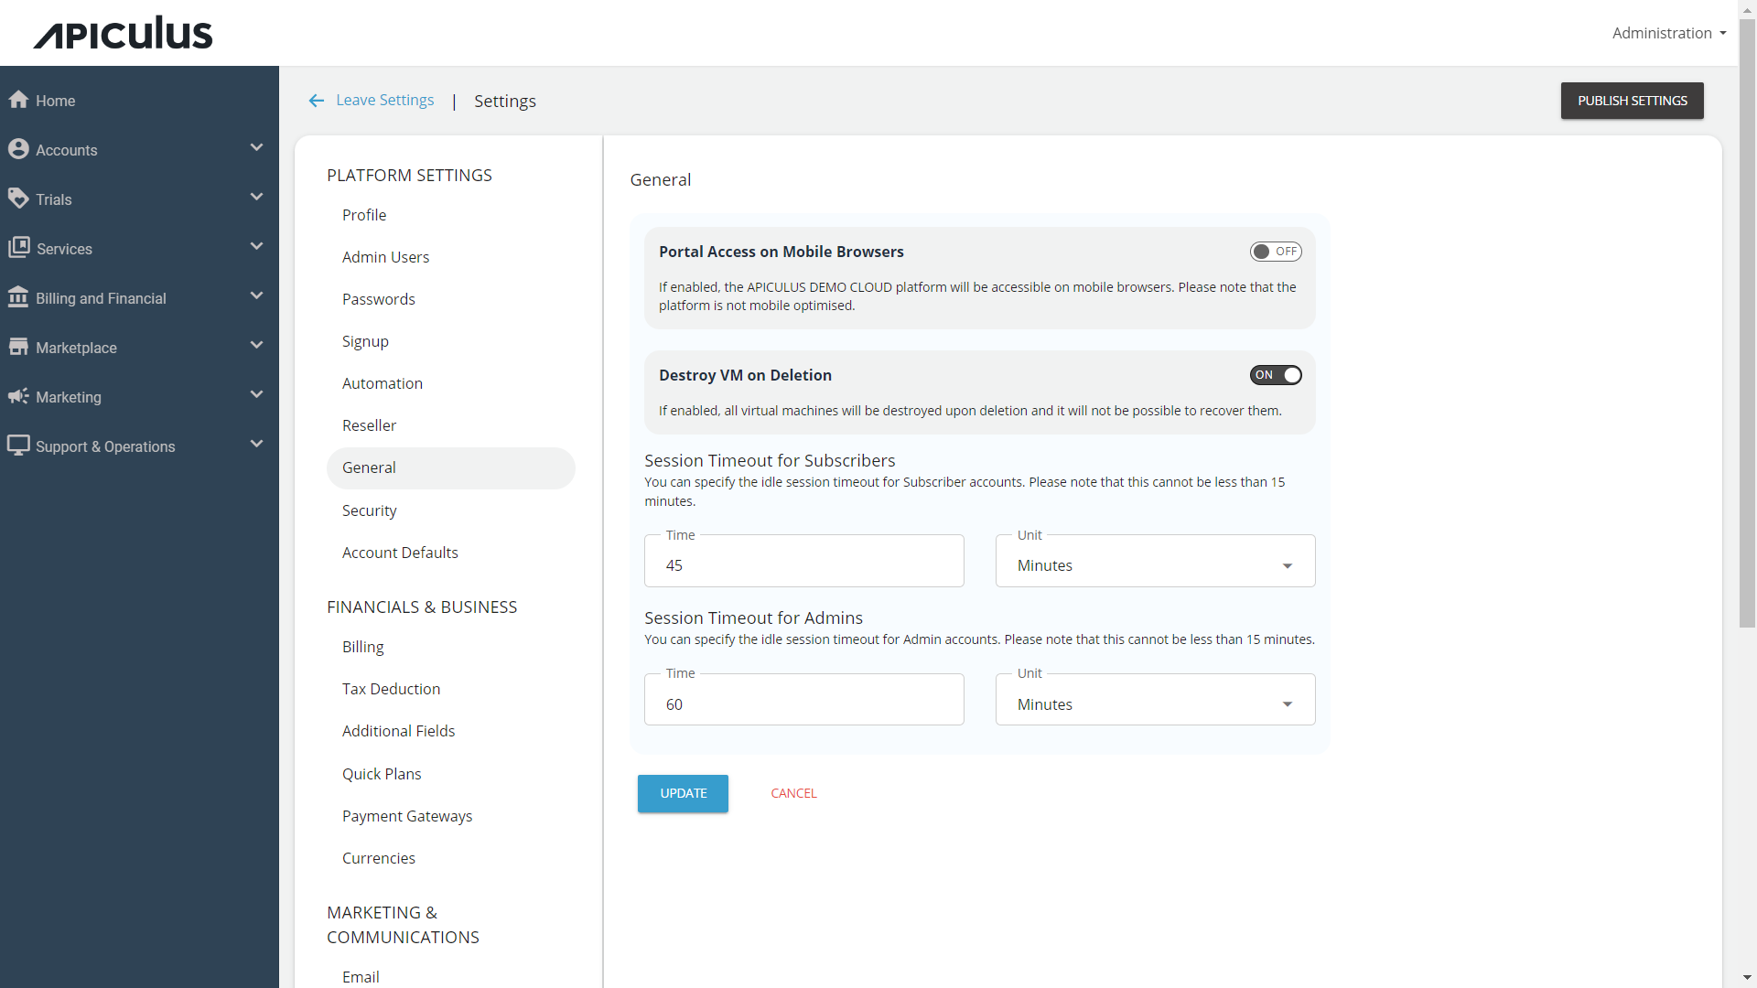This screenshot has width=1757, height=988.
Task: Open Additional Fields settings
Action: point(398,731)
